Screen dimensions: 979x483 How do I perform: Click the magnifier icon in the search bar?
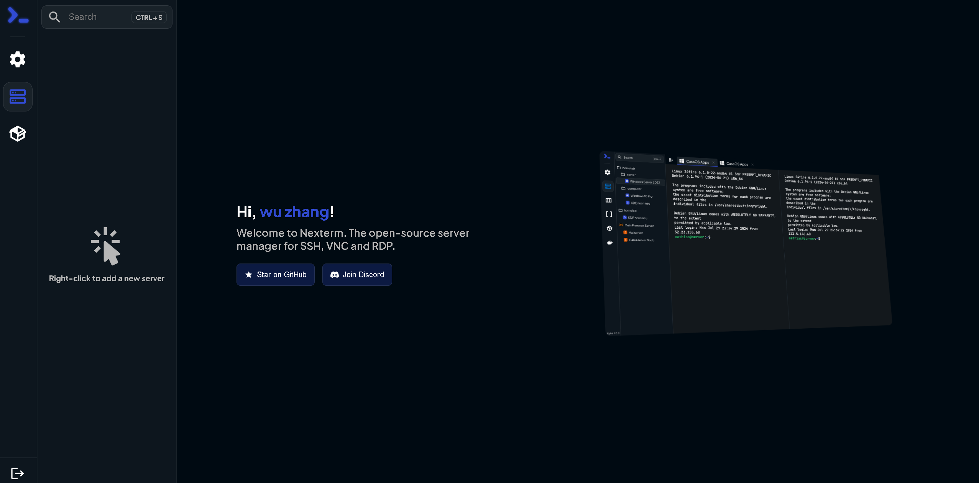coord(55,17)
